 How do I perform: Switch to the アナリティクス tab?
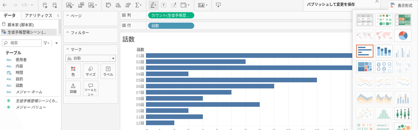(x=38, y=16)
